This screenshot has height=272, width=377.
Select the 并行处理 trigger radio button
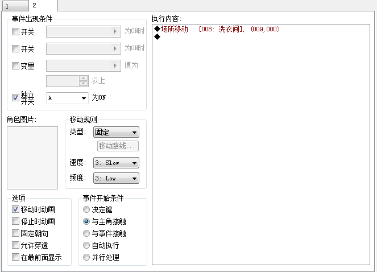[x=86, y=257]
